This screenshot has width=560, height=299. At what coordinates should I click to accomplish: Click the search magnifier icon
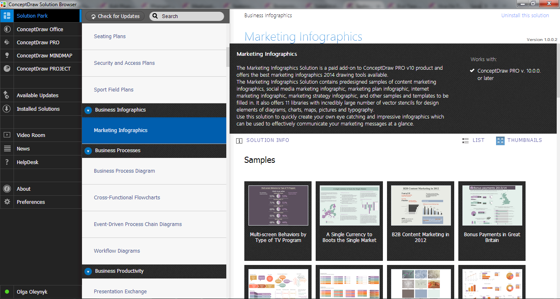click(155, 16)
